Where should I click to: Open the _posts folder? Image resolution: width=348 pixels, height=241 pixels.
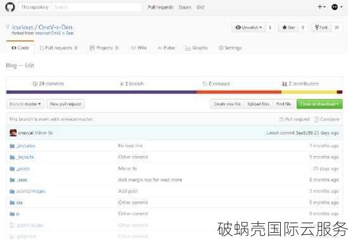click(23, 169)
